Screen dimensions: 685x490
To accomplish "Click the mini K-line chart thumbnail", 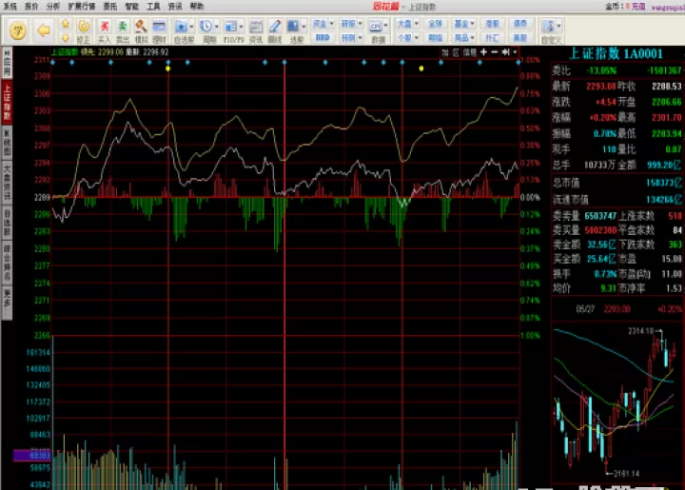I will click(x=616, y=402).
